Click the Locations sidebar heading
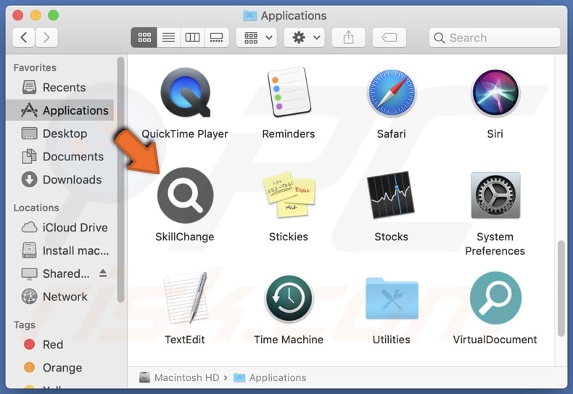This screenshot has height=394, width=573. tap(36, 208)
